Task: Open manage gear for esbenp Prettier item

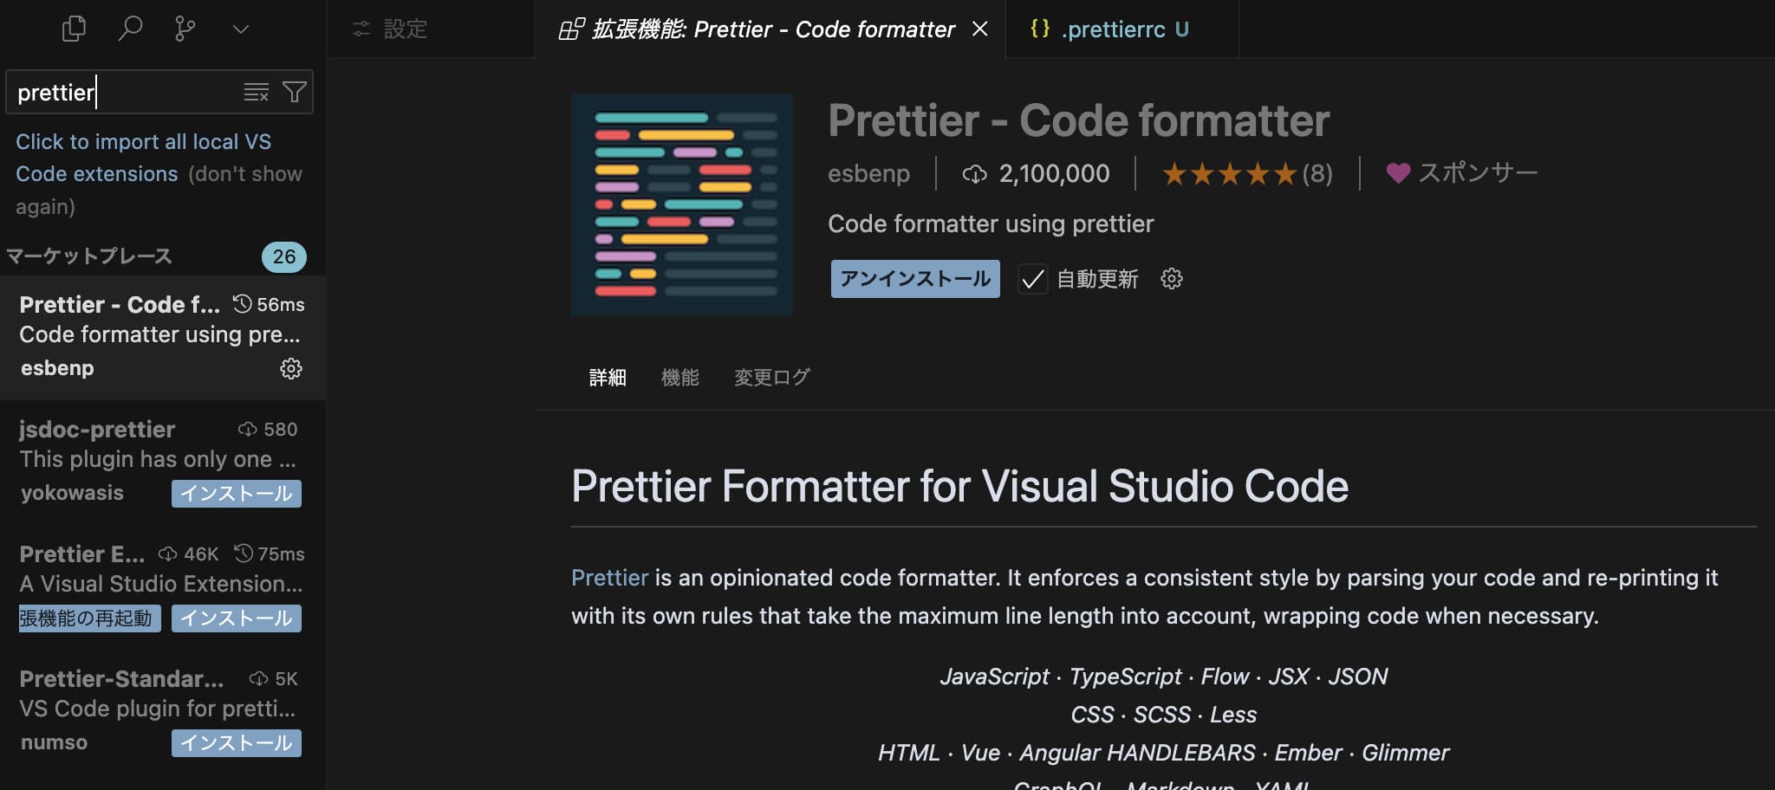Action: pos(291,368)
